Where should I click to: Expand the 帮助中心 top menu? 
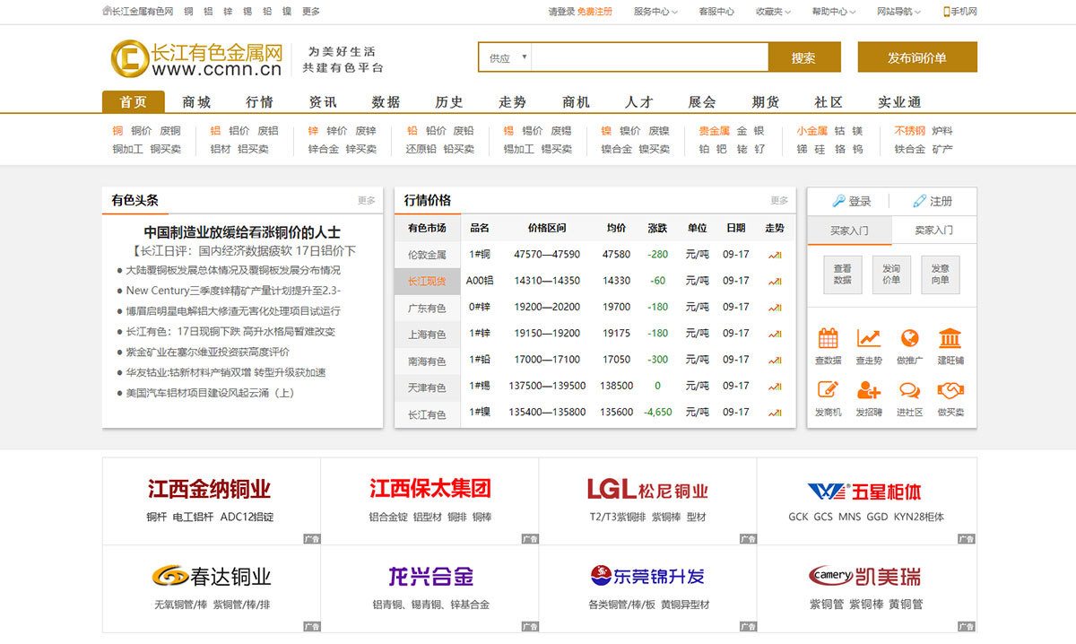(834, 12)
